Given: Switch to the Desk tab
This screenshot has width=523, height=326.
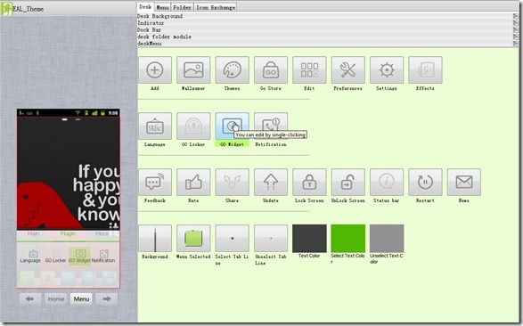Looking at the screenshot, I should coord(145,7).
